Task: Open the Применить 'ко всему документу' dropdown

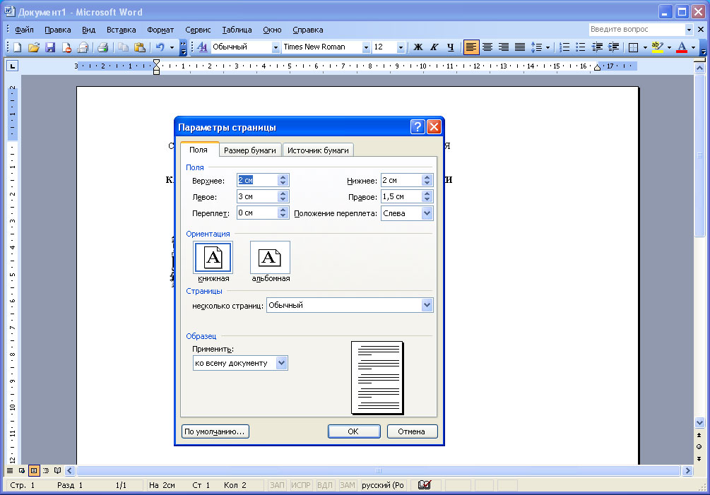Action: pyautogui.click(x=282, y=363)
